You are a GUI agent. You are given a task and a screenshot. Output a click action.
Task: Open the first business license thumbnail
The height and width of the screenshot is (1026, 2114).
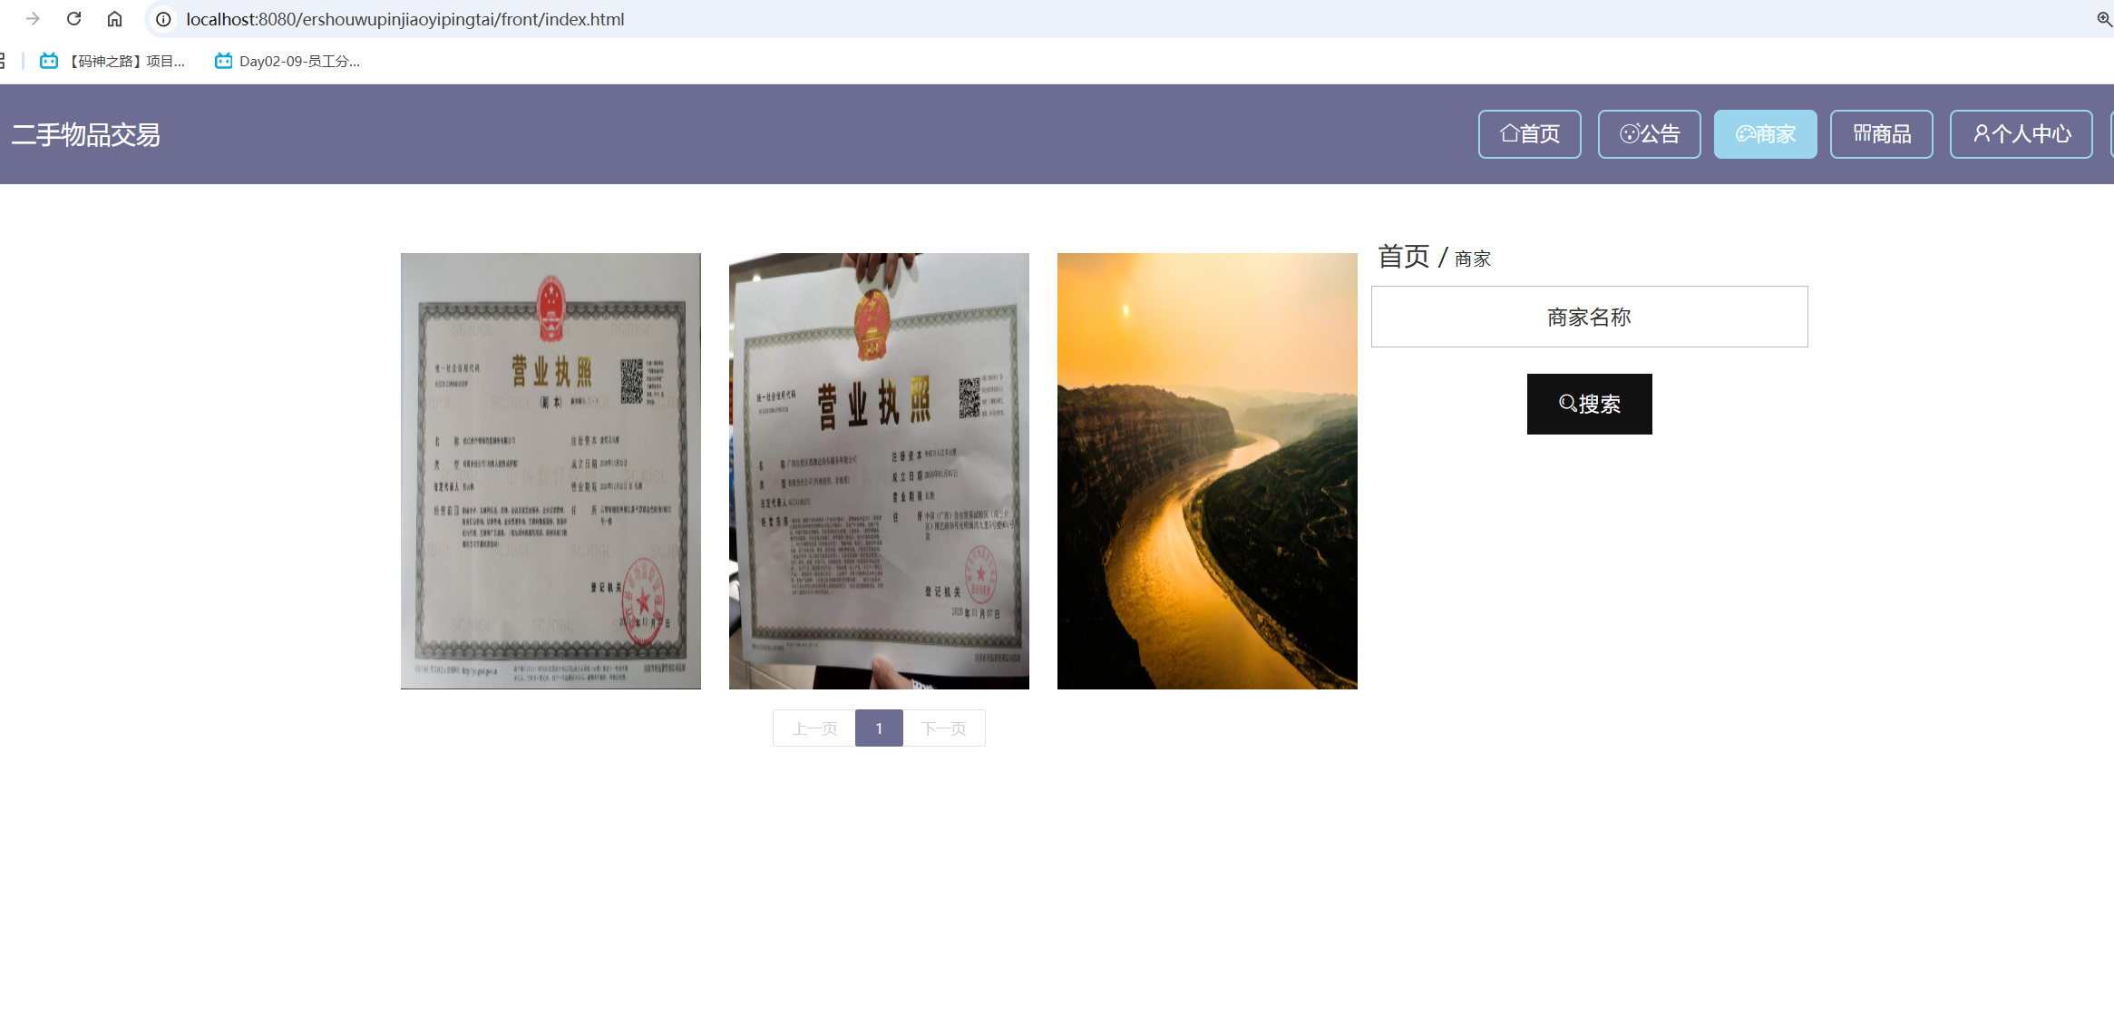coord(550,471)
